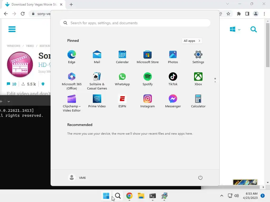The image size is (270, 202).
Task: Open the tab search chevron in Chrome
Action: [x=228, y=4]
